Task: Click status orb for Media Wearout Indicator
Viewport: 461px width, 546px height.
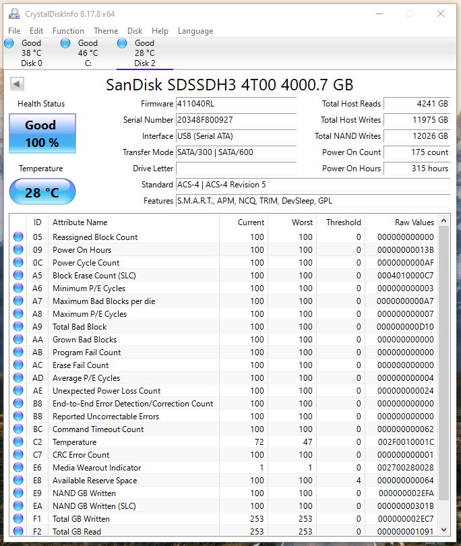Action: (x=18, y=468)
